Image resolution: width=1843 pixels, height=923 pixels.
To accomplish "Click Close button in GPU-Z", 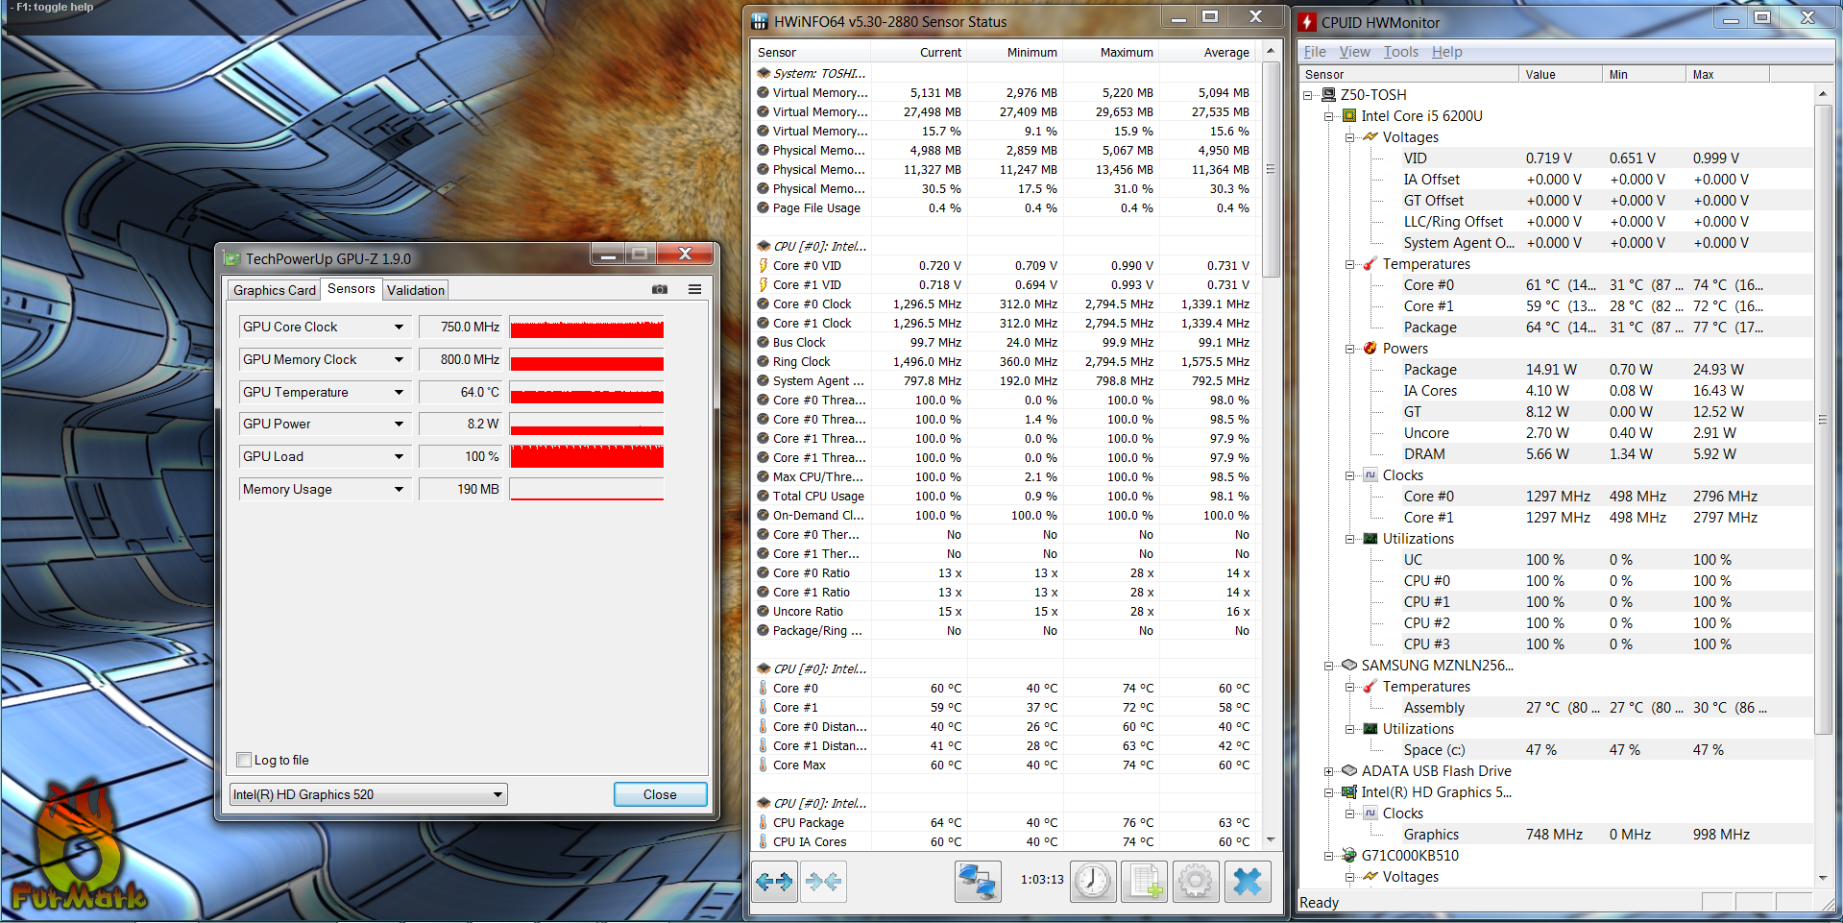I will (x=660, y=794).
